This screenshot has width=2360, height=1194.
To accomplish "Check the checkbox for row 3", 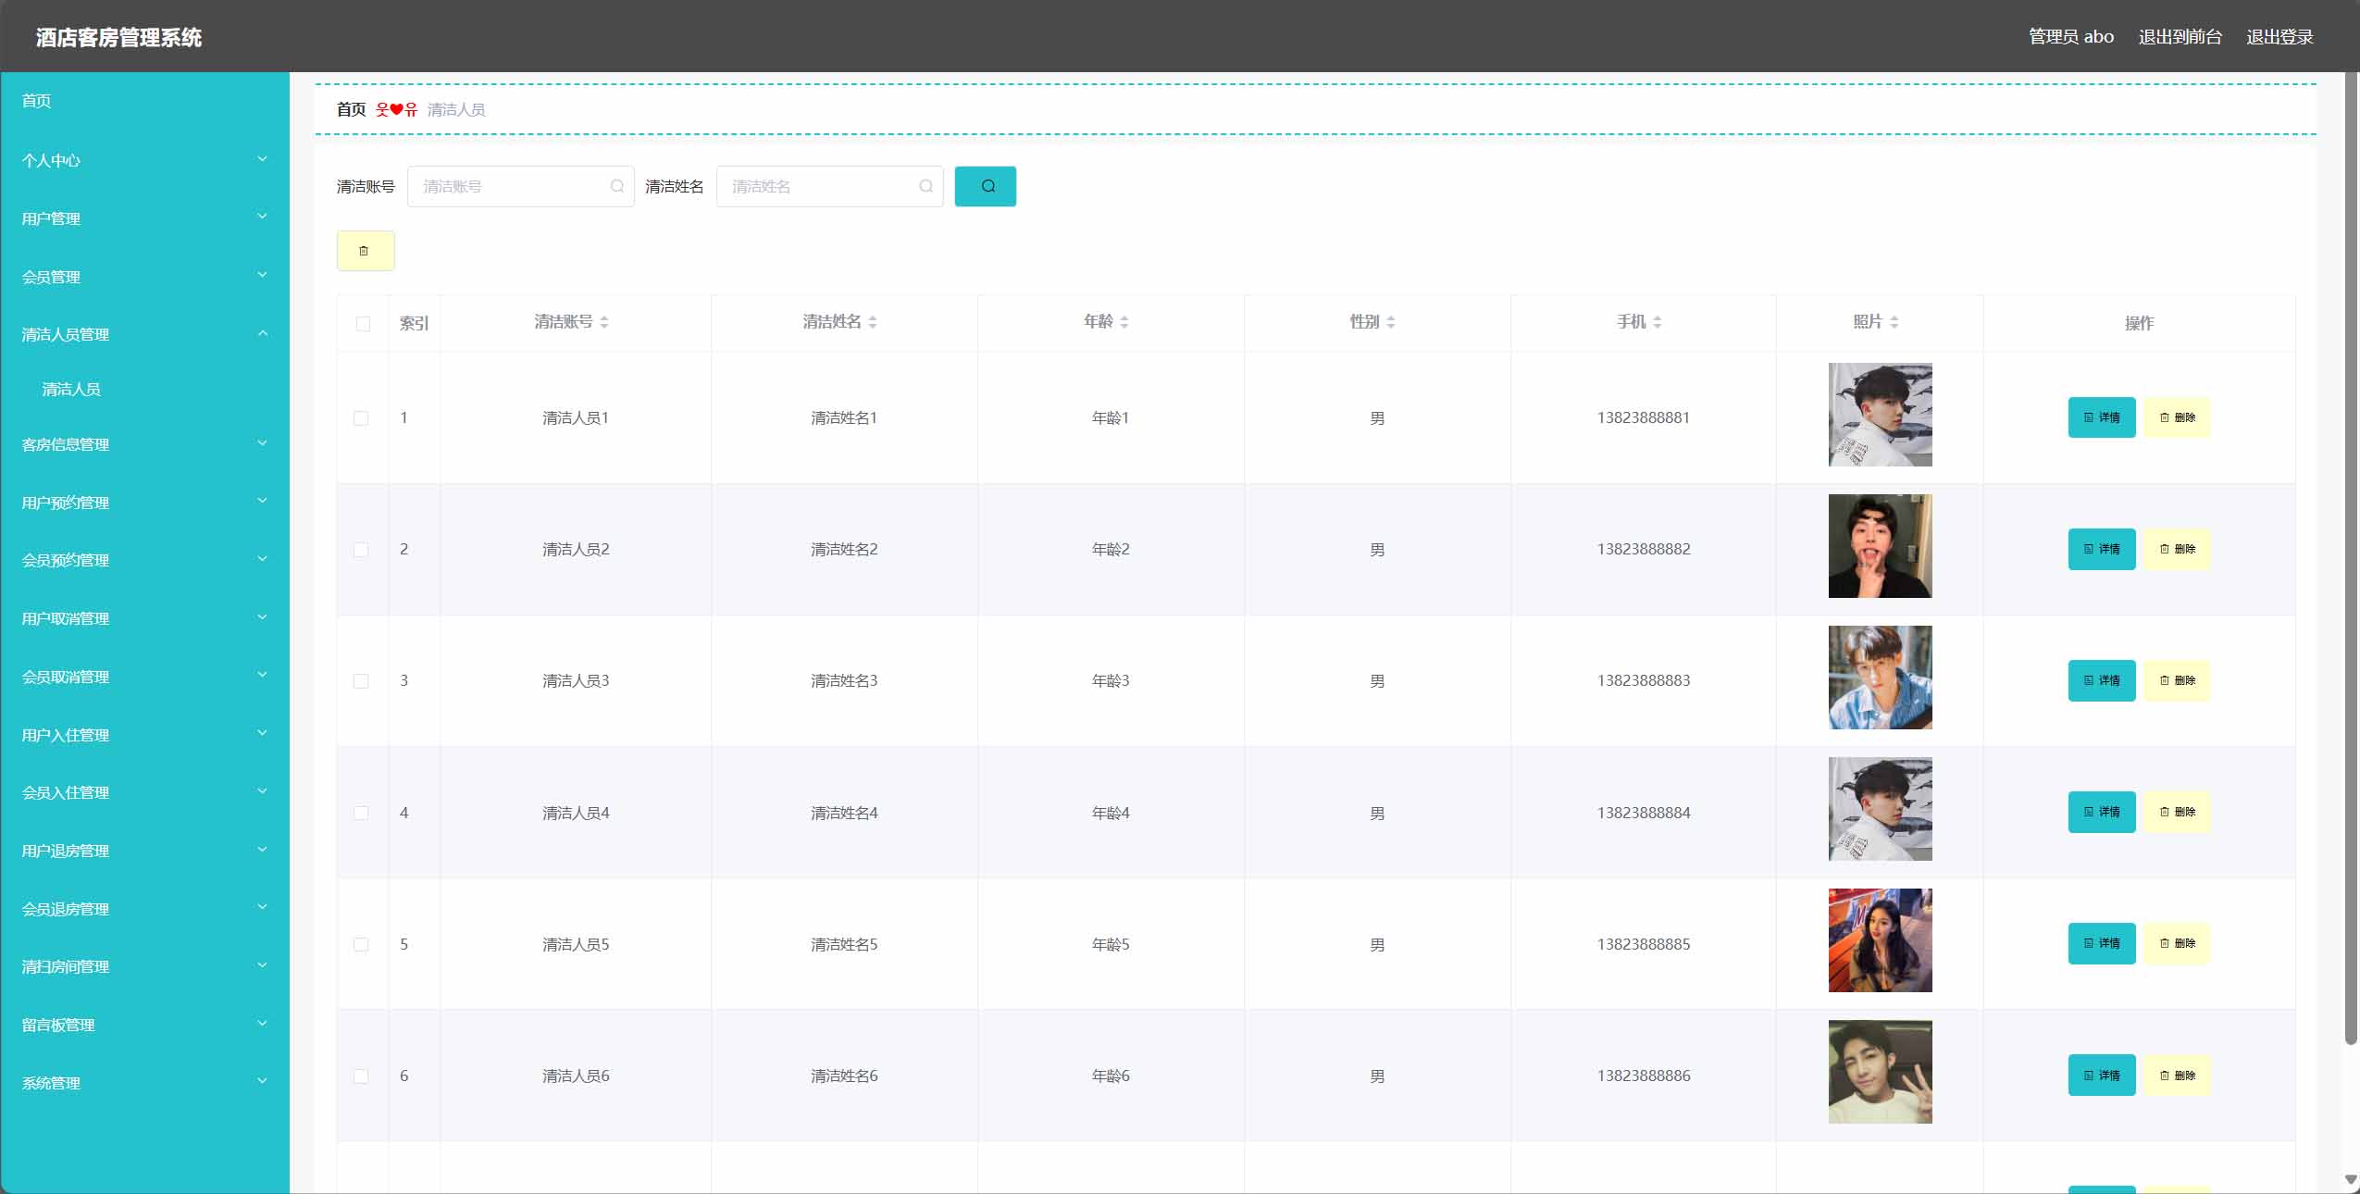I will coord(361,681).
